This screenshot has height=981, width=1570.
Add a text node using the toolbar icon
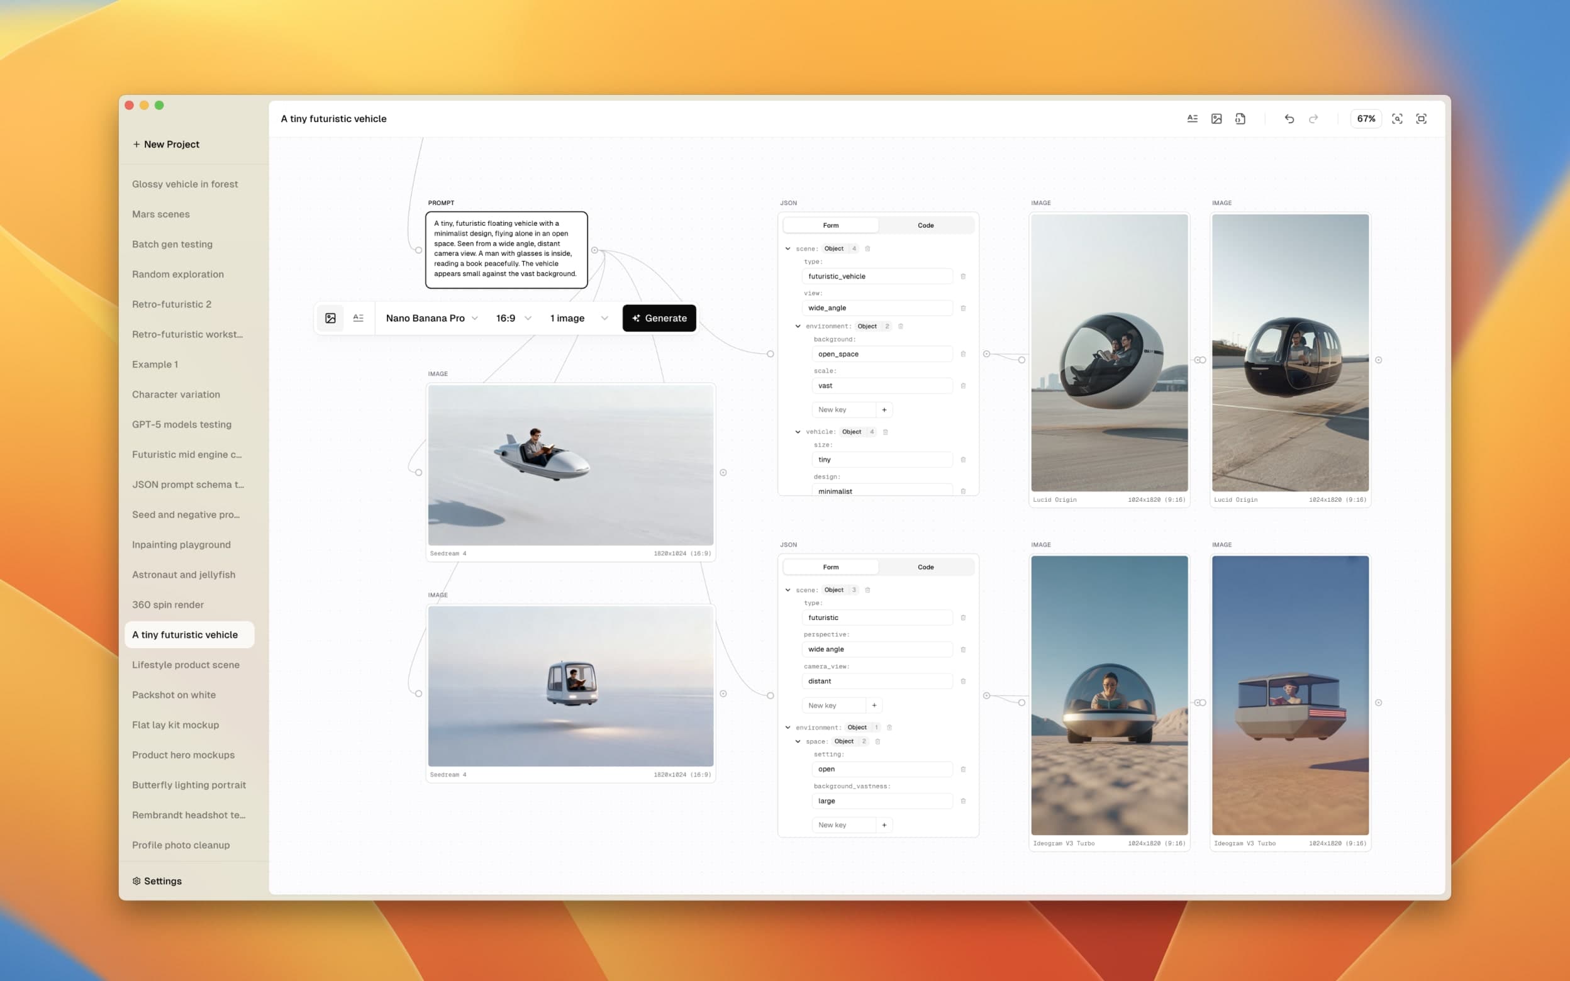coord(1193,119)
